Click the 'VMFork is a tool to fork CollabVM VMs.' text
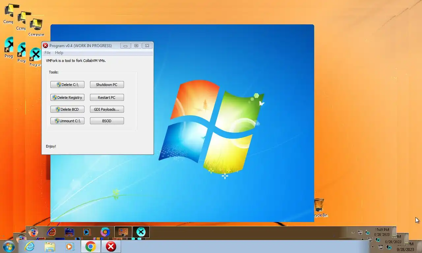The height and width of the screenshot is (253, 422). [76, 61]
